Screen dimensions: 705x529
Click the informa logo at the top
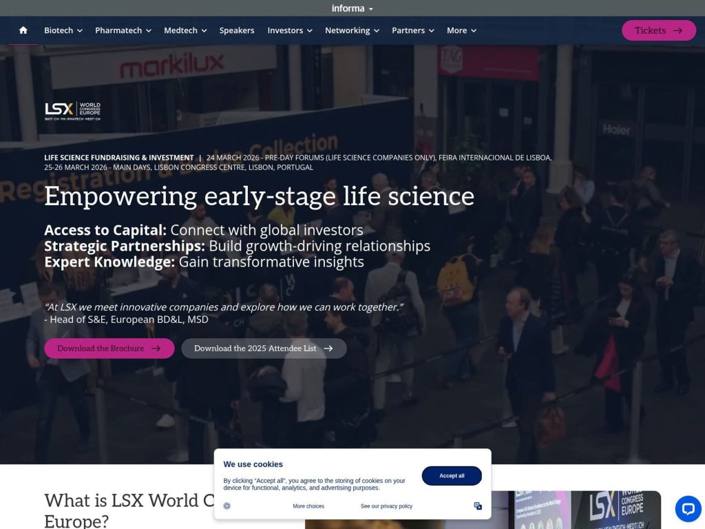[x=347, y=8]
